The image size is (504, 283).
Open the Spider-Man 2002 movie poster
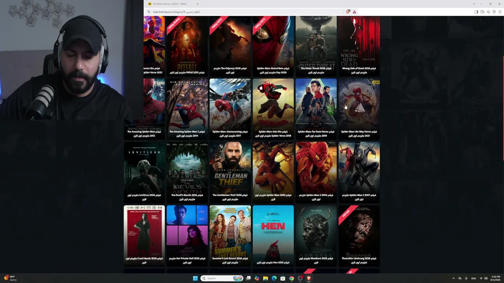(x=273, y=172)
